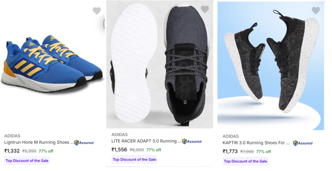Click the ₹1,556 price of Lite Racer
The image size is (332, 171).
[x=119, y=149]
